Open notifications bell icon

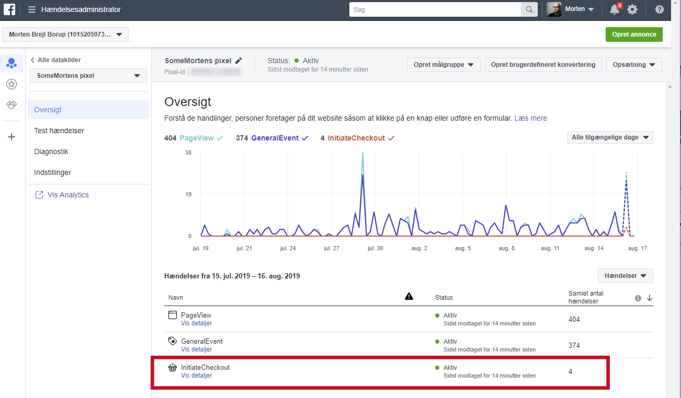click(615, 9)
